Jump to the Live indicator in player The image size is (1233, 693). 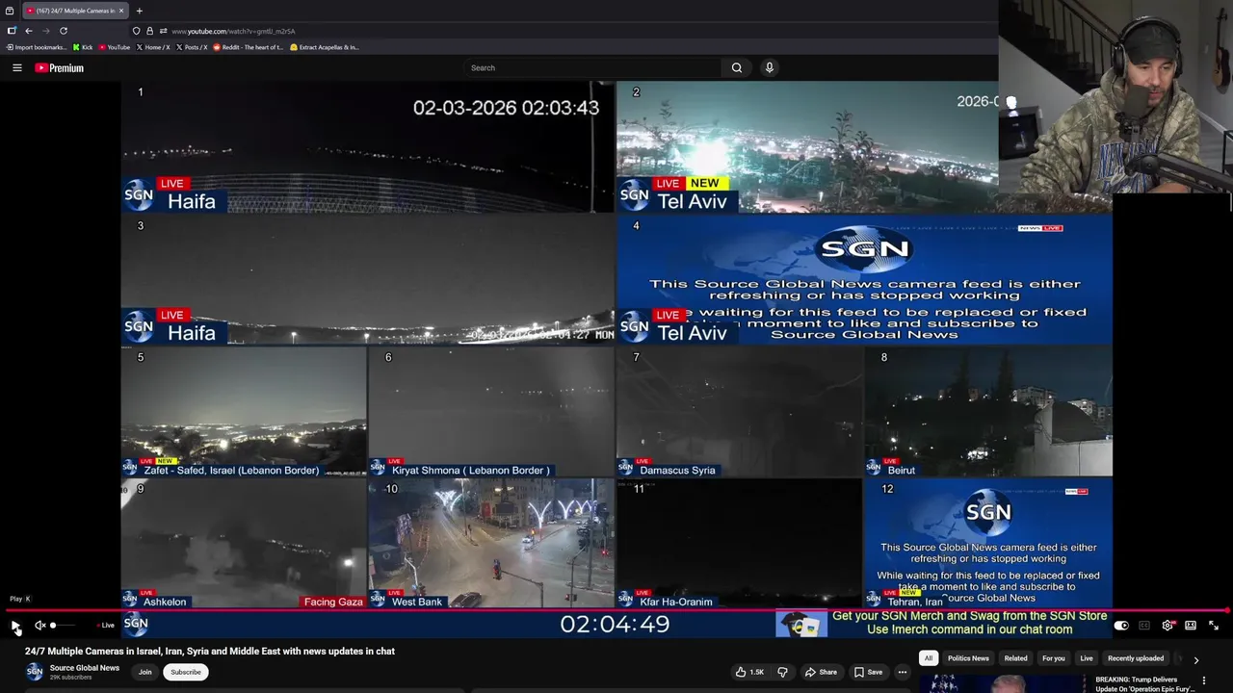(x=106, y=626)
